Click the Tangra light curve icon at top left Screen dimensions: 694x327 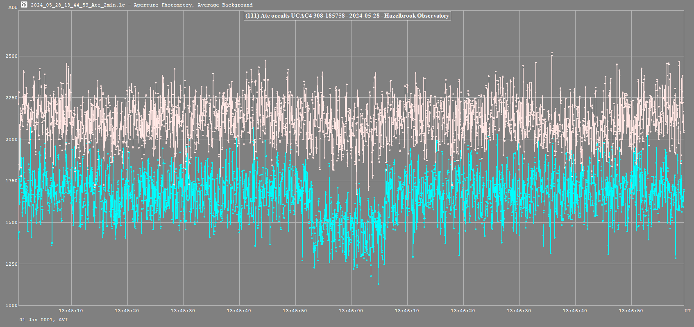(x=24, y=4)
